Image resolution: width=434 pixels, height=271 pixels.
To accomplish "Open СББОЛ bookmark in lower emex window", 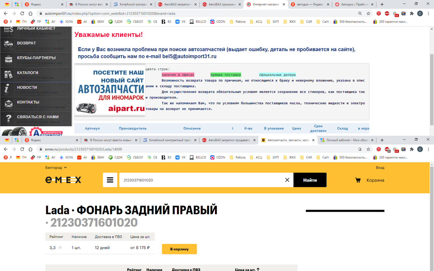I will point(135,157).
